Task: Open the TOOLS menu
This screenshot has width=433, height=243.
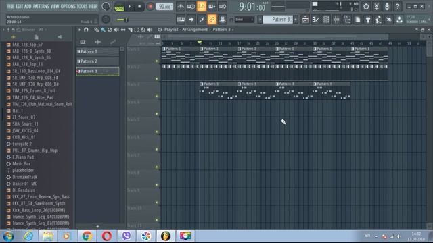Action: [x=82, y=6]
